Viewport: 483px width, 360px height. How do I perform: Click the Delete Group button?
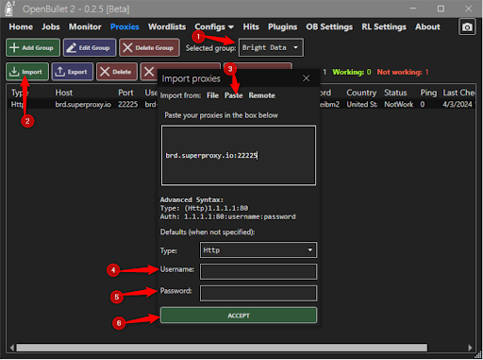tap(149, 48)
